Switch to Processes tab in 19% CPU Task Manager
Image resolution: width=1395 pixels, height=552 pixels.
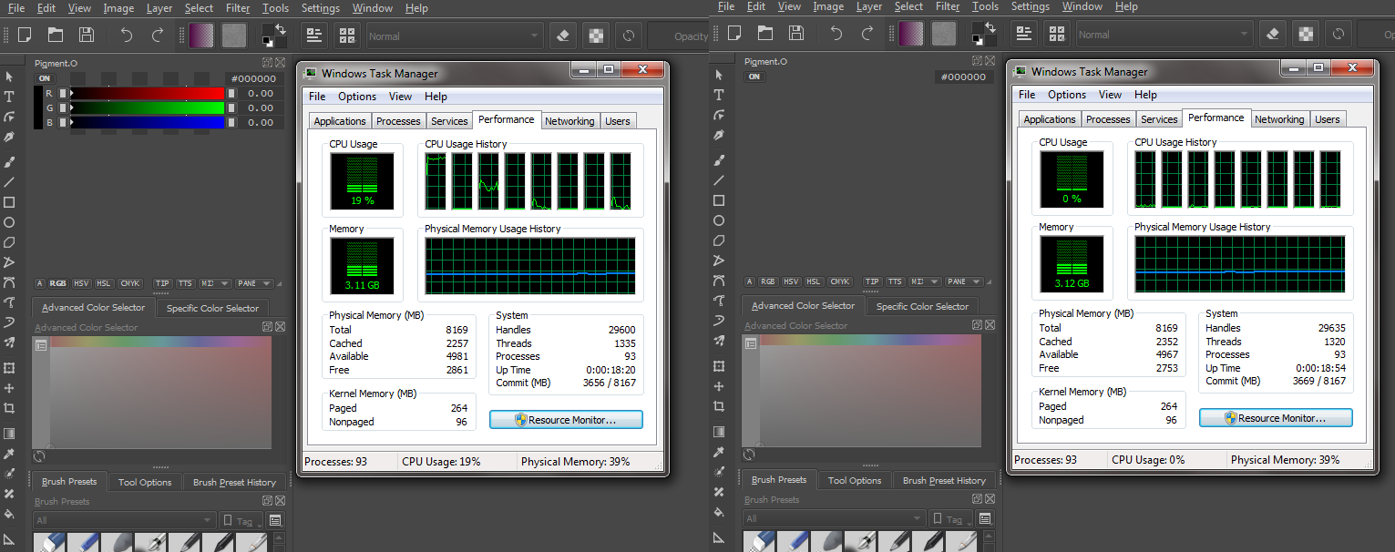(398, 121)
